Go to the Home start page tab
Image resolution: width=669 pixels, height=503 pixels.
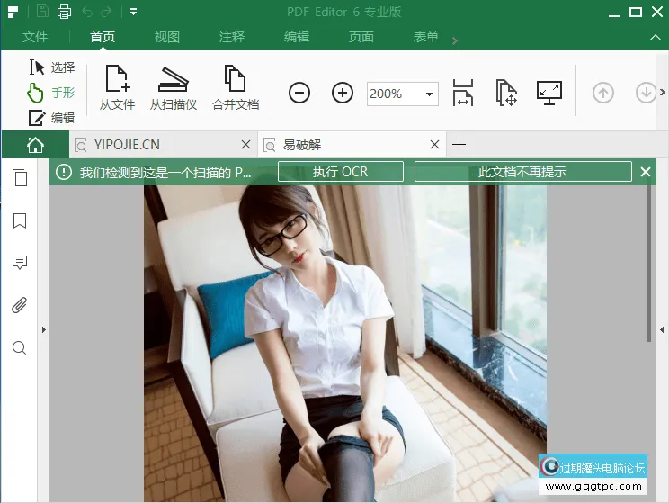click(x=35, y=145)
